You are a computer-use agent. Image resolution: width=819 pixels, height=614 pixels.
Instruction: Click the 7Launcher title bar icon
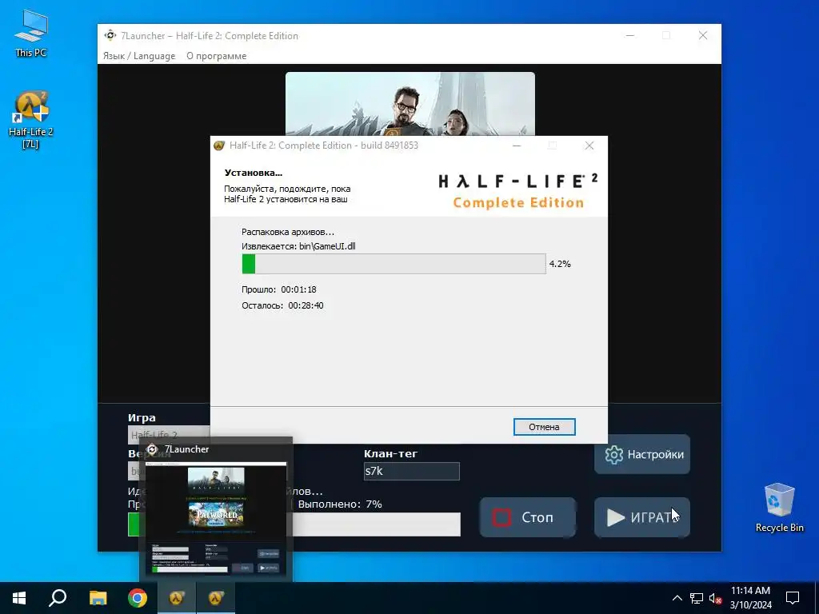(110, 35)
